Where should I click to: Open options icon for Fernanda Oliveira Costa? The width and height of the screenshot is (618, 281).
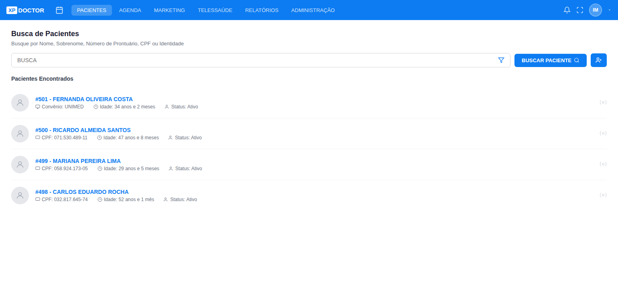tap(603, 102)
